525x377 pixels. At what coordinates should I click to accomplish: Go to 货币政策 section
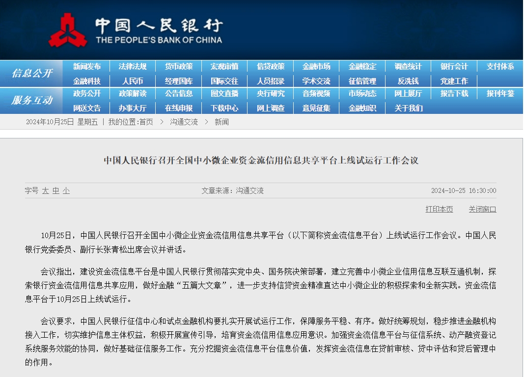[179, 67]
